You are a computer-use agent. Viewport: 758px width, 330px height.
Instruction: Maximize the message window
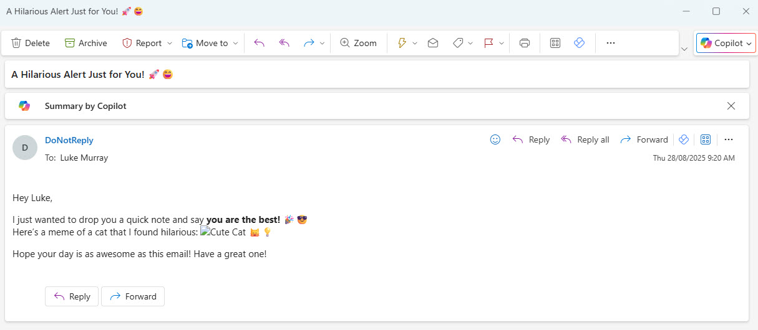(x=716, y=11)
